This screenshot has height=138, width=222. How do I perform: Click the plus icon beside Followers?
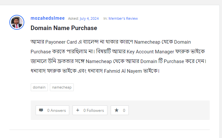pos(78,110)
